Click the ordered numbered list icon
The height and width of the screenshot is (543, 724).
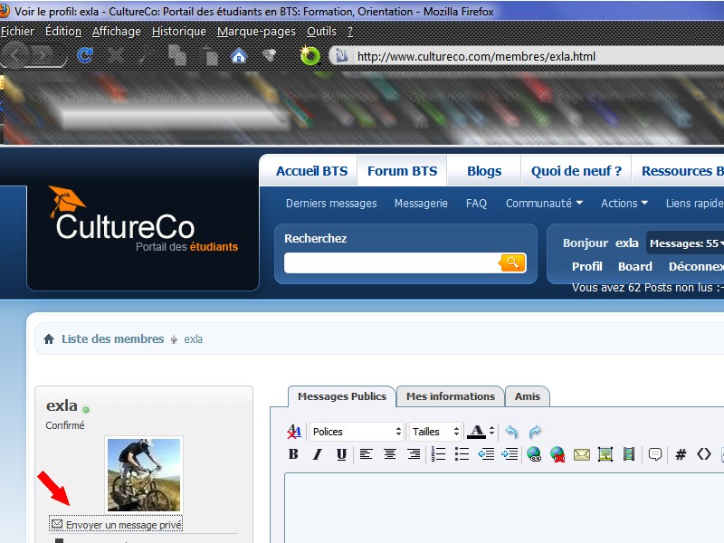pyautogui.click(x=439, y=454)
